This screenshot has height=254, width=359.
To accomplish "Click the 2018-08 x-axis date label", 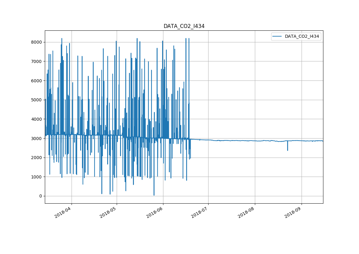I will (247, 212).
